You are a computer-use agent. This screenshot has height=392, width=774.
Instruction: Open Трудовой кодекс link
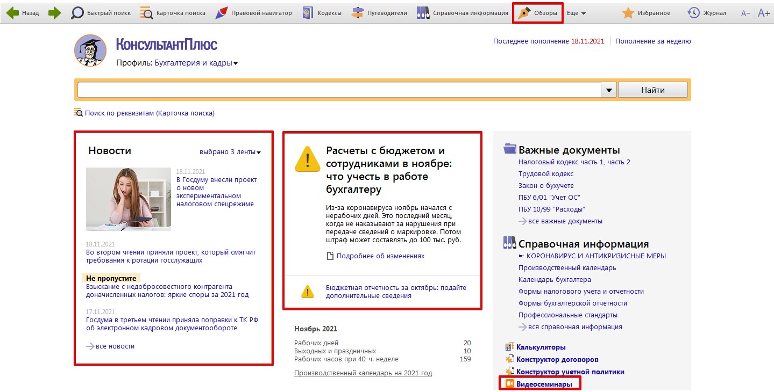pos(546,173)
